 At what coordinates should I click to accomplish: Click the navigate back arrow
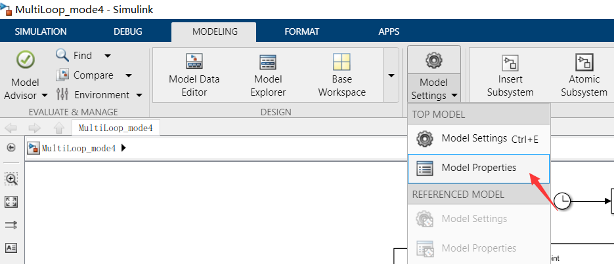coord(11,128)
